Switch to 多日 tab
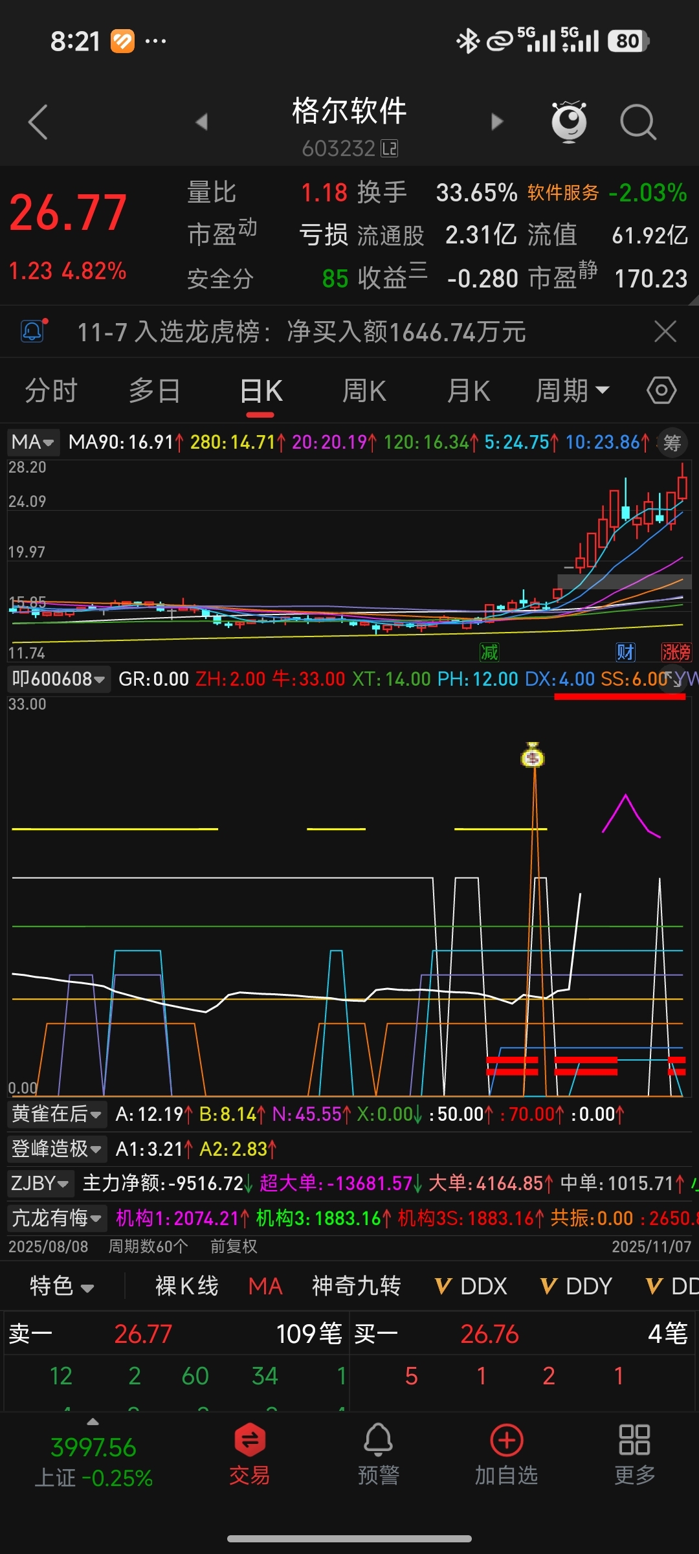The image size is (699, 1554). click(155, 390)
